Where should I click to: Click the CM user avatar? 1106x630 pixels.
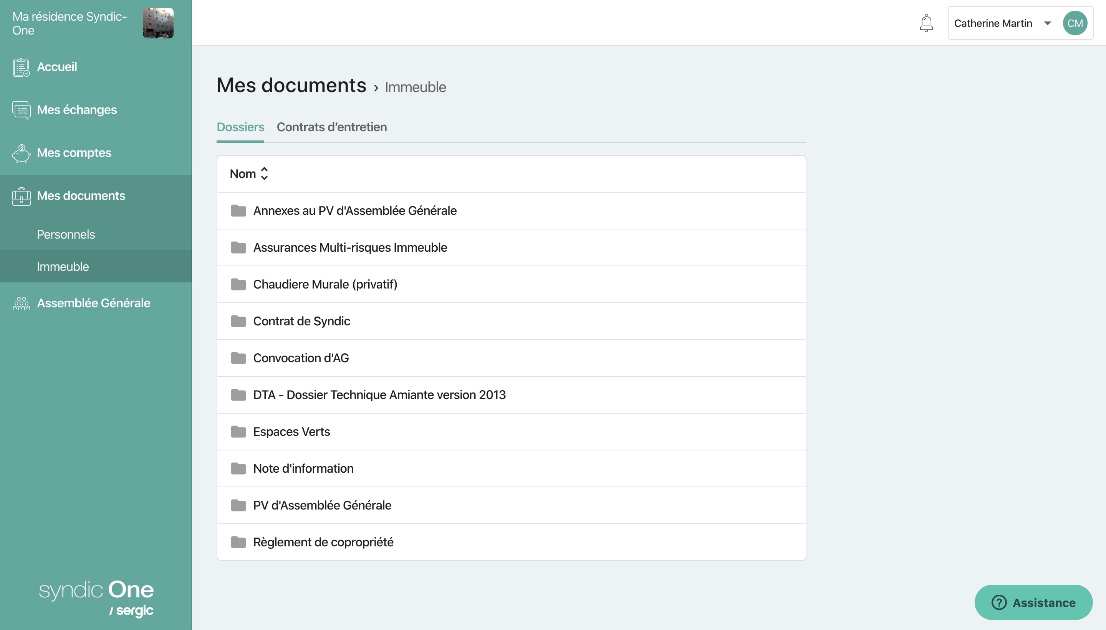tap(1075, 23)
